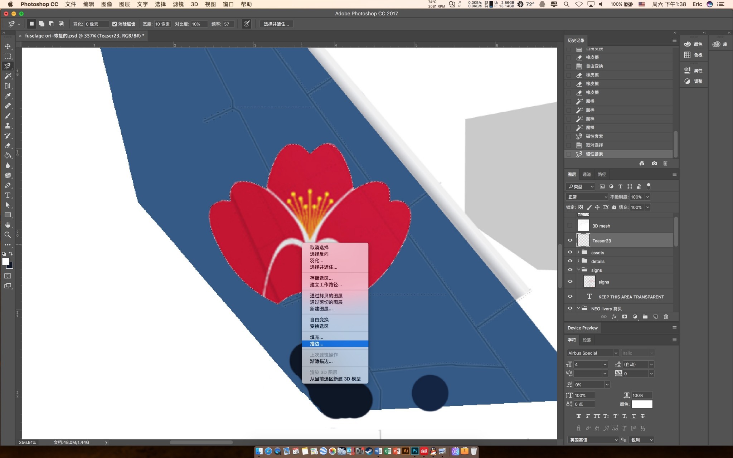Select the Rectangle shape tool

tap(8, 215)
